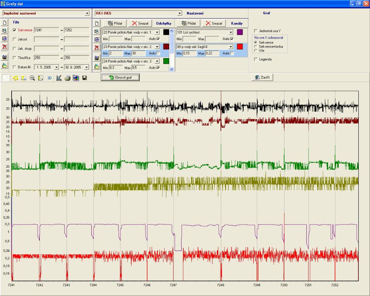
Task: Click the red-cross delete icon in the Nastavení panel
Action: [97, 48]
